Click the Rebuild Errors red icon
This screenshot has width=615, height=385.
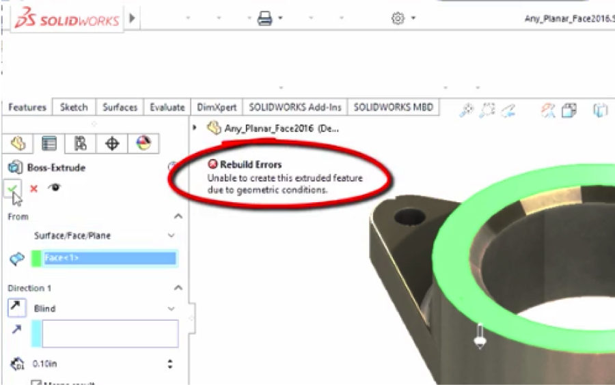pyautogui.click(x=213, y=164)
